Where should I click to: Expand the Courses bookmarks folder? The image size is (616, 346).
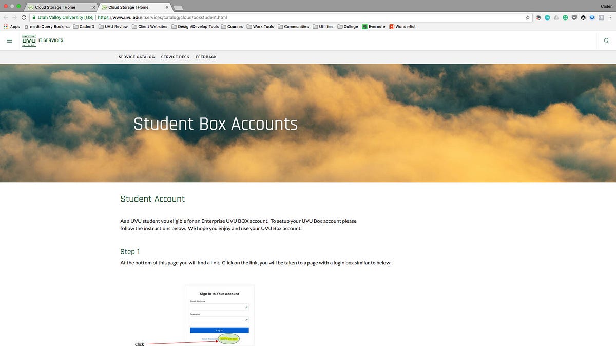(232, 27)
